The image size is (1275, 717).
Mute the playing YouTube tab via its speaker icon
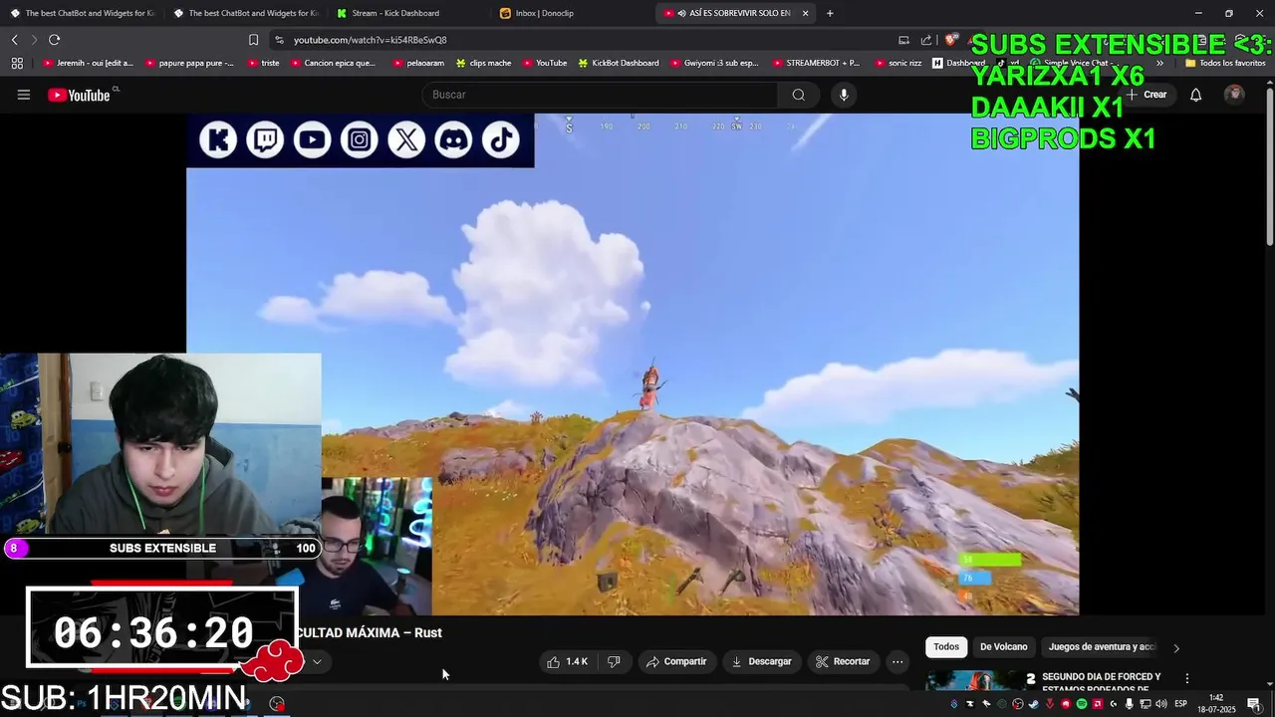point(681,13)
